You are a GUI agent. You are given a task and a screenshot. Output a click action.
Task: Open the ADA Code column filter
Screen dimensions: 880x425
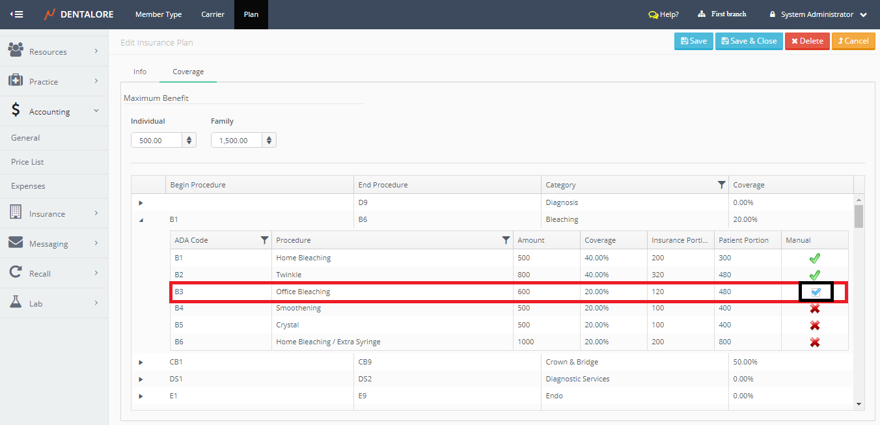[264, 240]
